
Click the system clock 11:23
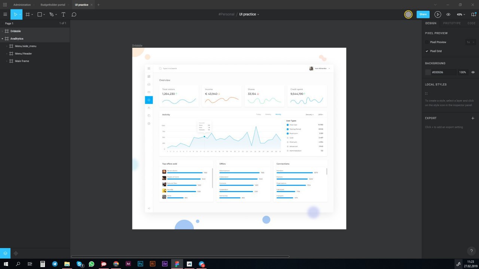(x=470, y=262)
